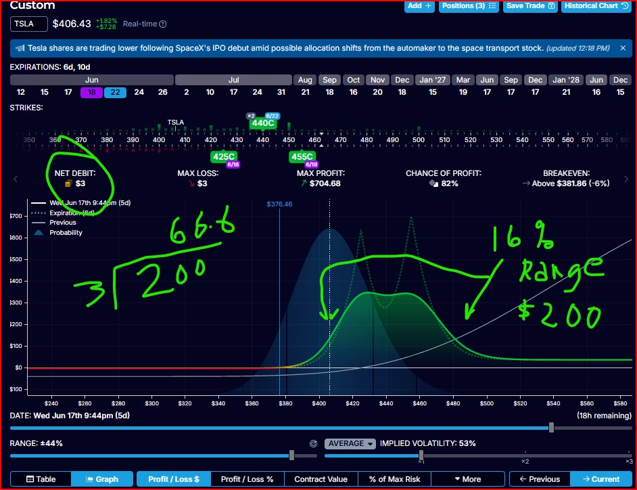Click the breakeven arrow icon
Viewport: 637px width, 490px height.
coord(525,184)
